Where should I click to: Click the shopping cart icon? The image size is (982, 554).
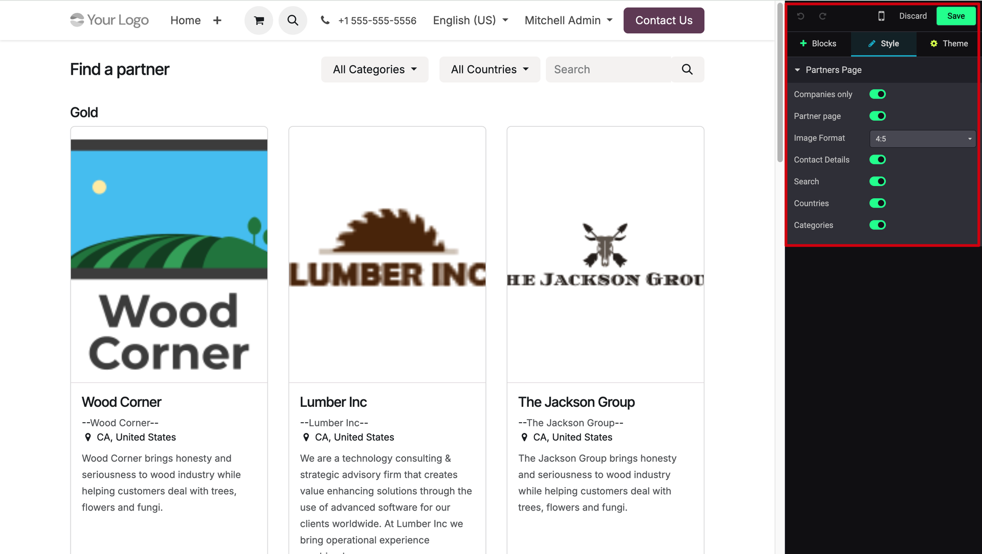click(259, 20)
